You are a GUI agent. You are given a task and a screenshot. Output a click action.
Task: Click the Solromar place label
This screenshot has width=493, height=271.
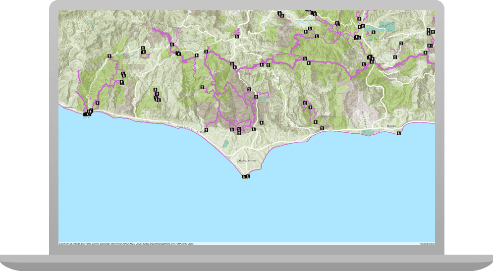[66, 107]
